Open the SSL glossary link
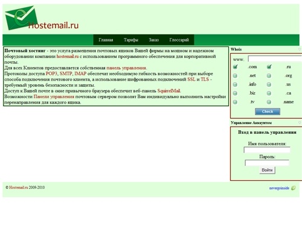The width and height of the screenshot is (302, 226). click(191, 80)
